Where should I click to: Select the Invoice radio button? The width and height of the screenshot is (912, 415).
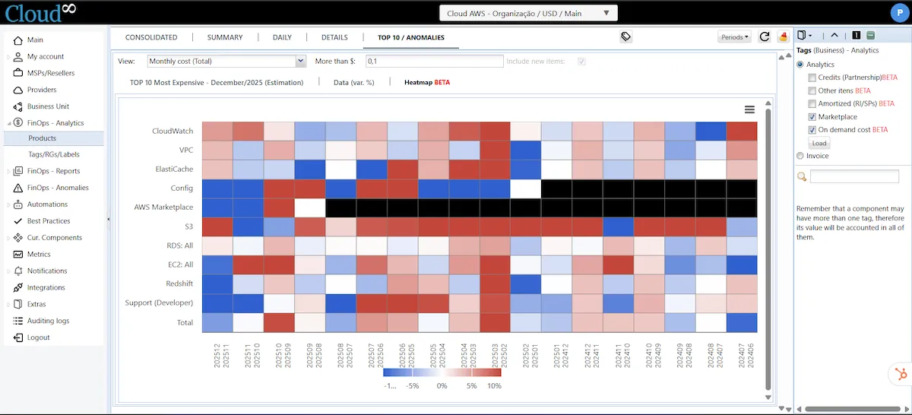(800, 156)
